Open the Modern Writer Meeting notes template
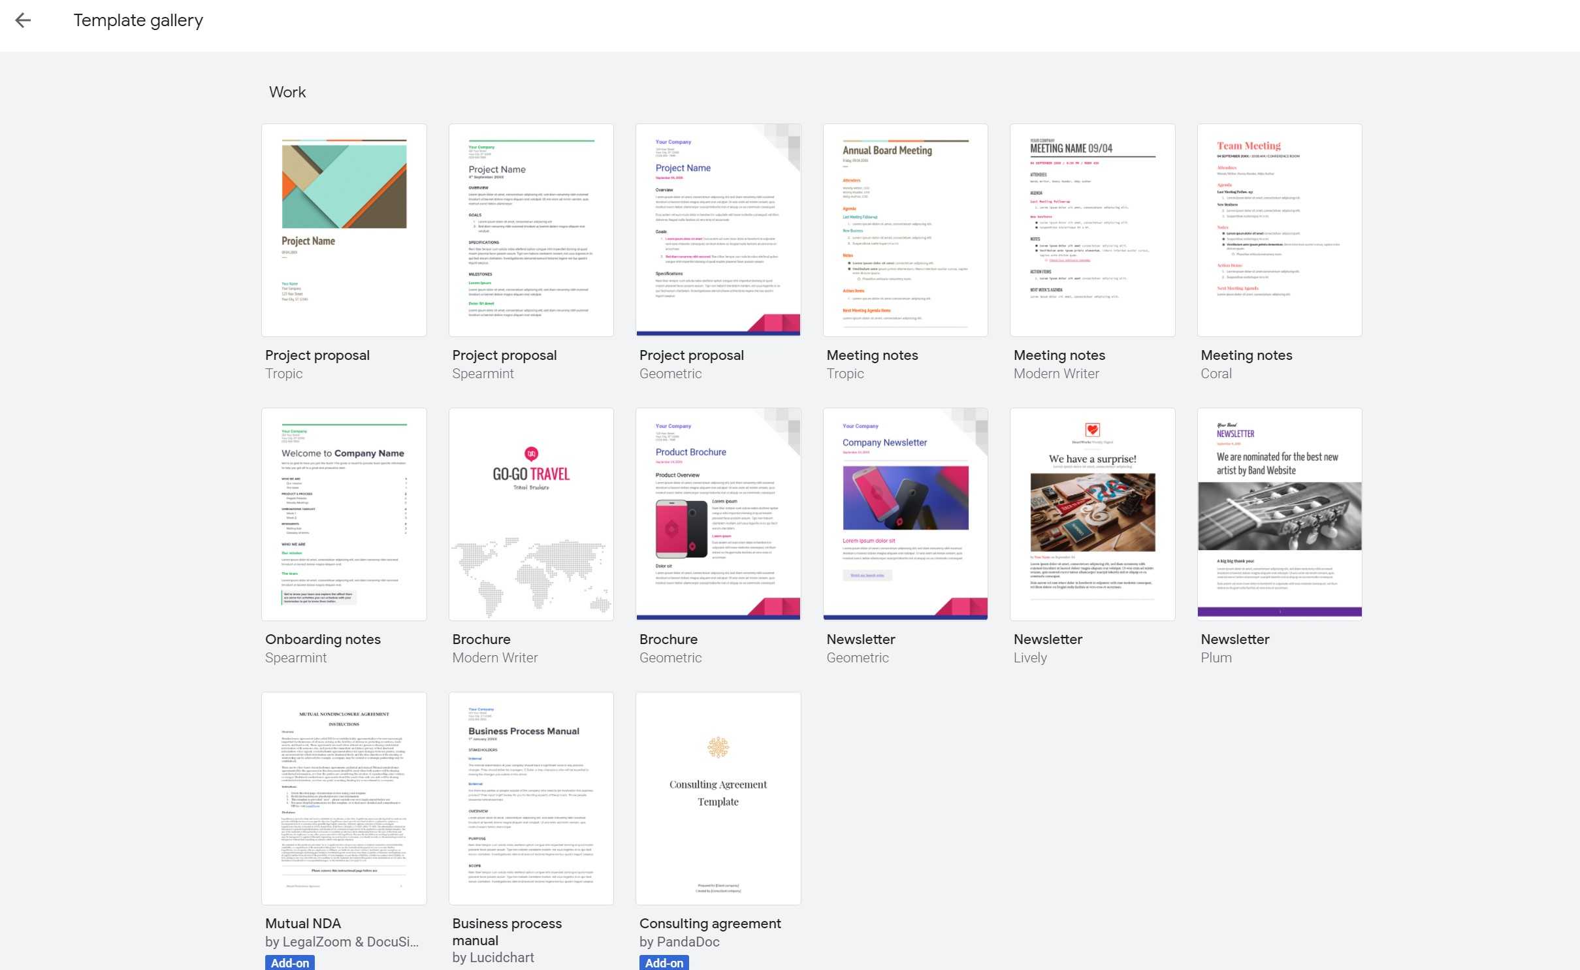The height and width of the screenshot is (970, 1580). click(x=1093, y=229)
